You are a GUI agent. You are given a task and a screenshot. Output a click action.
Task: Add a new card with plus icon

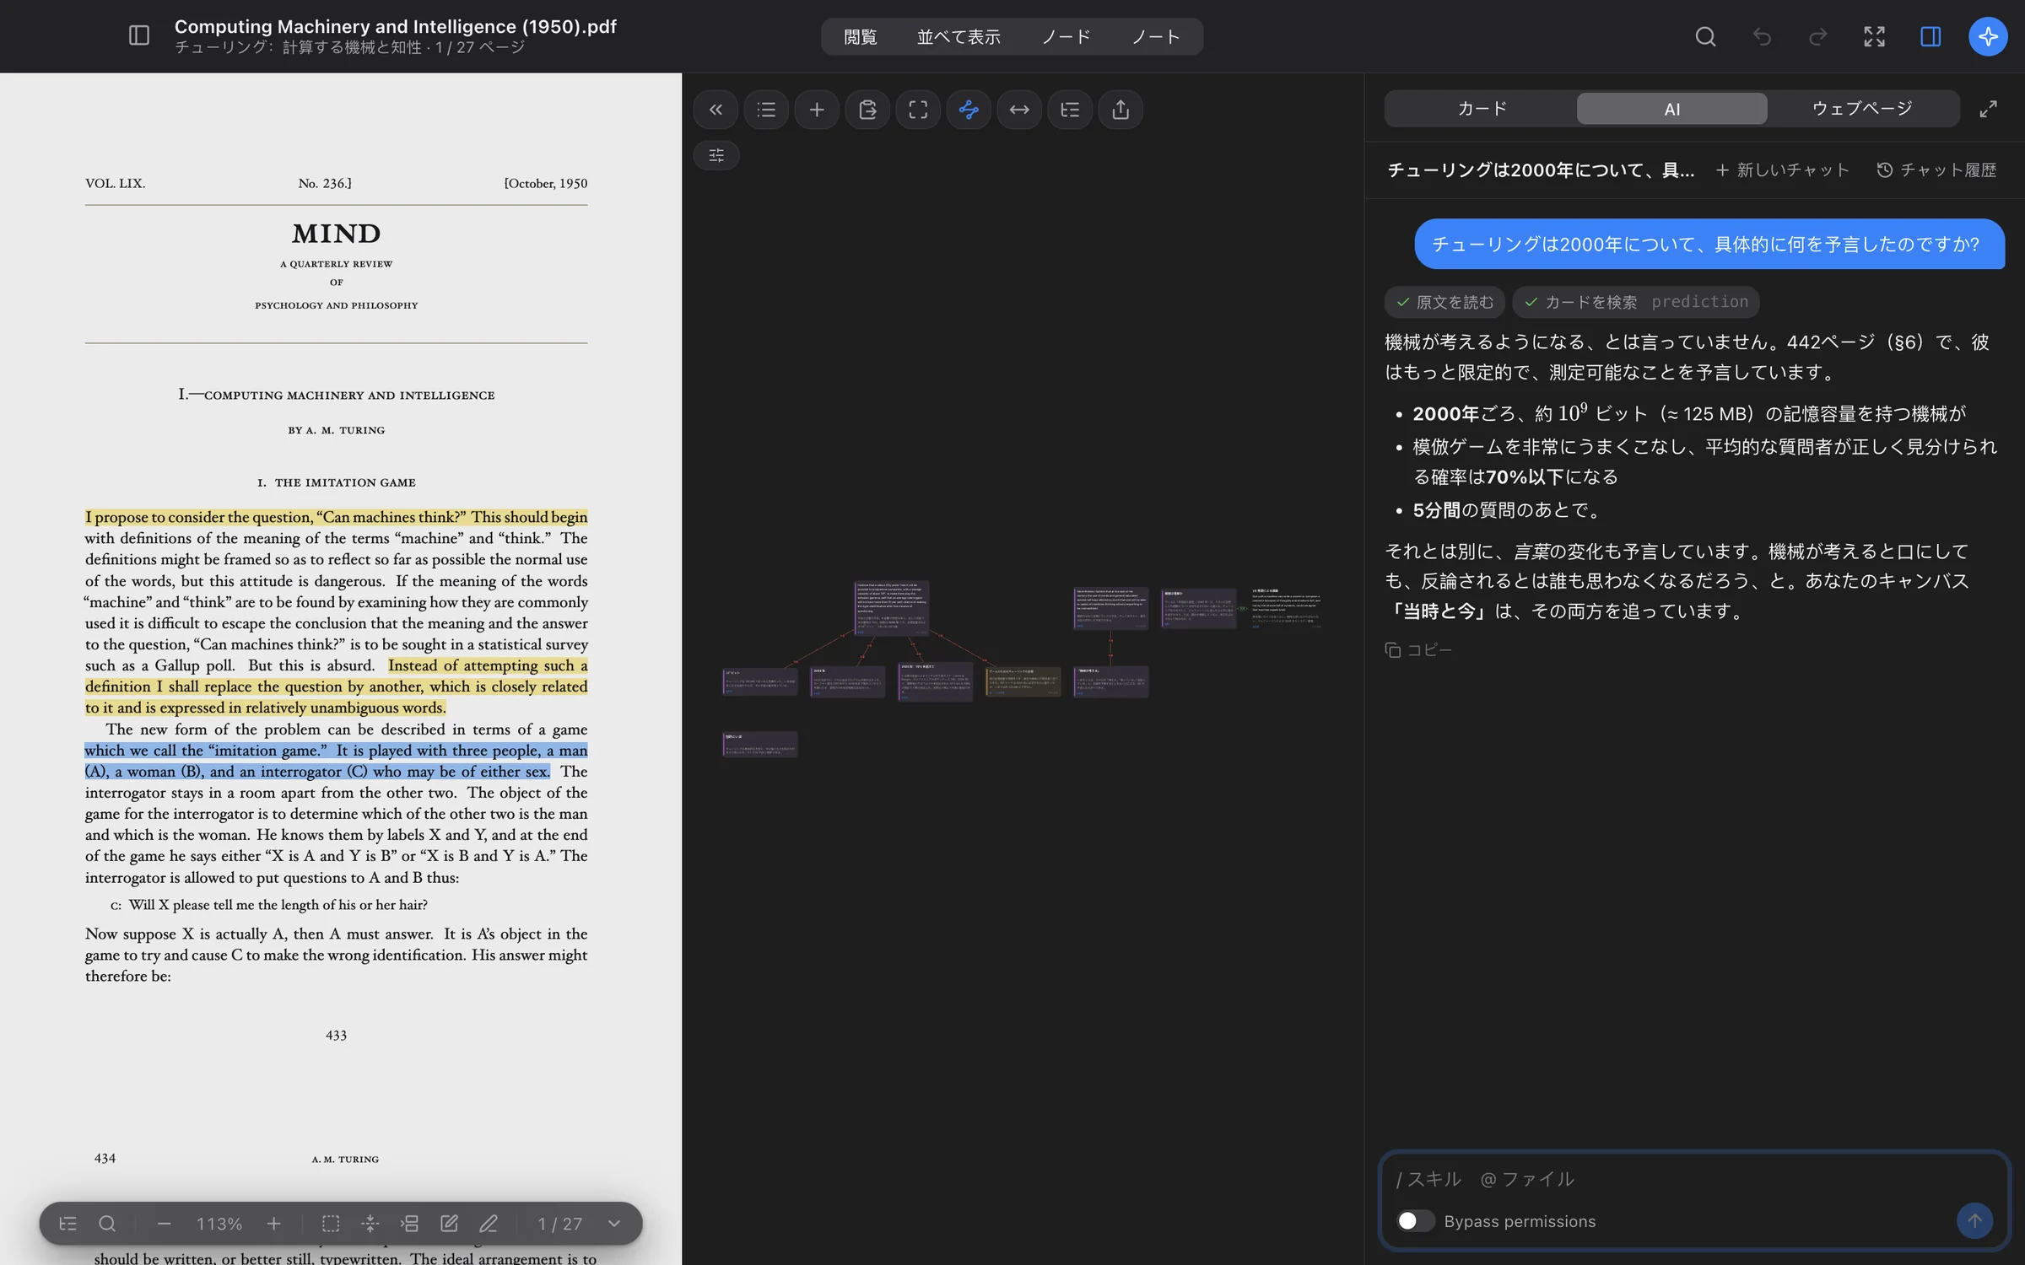coord(817,110)
